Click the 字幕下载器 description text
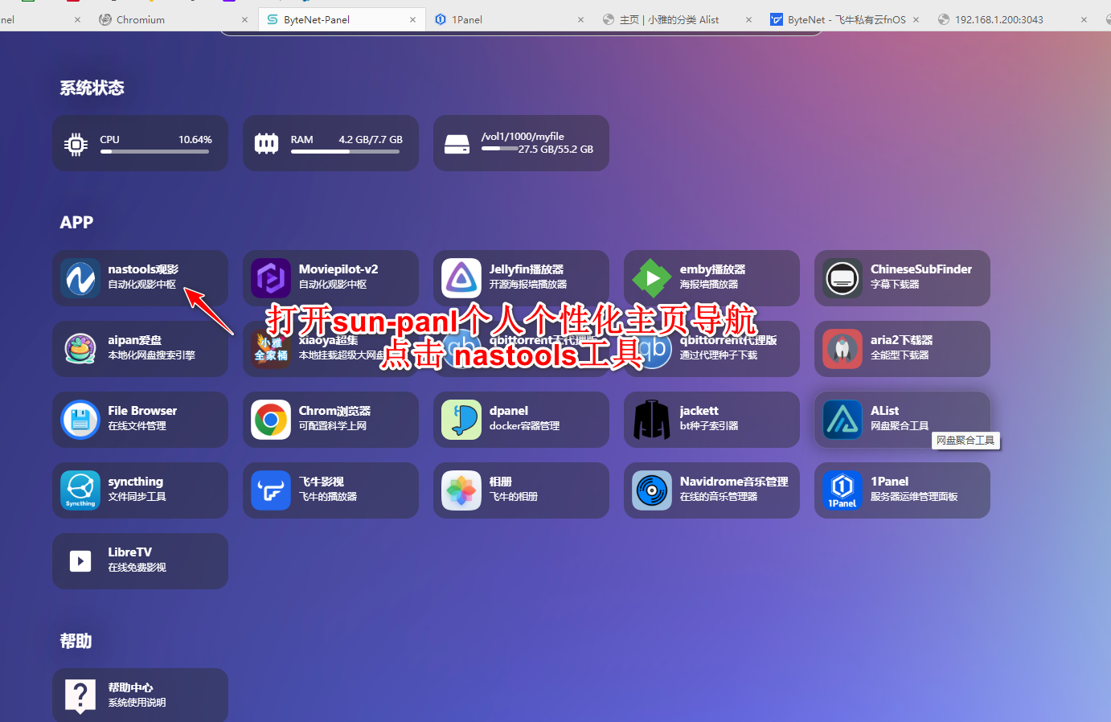Screen dimensions: 1111x722 click(x=895, y=285)
